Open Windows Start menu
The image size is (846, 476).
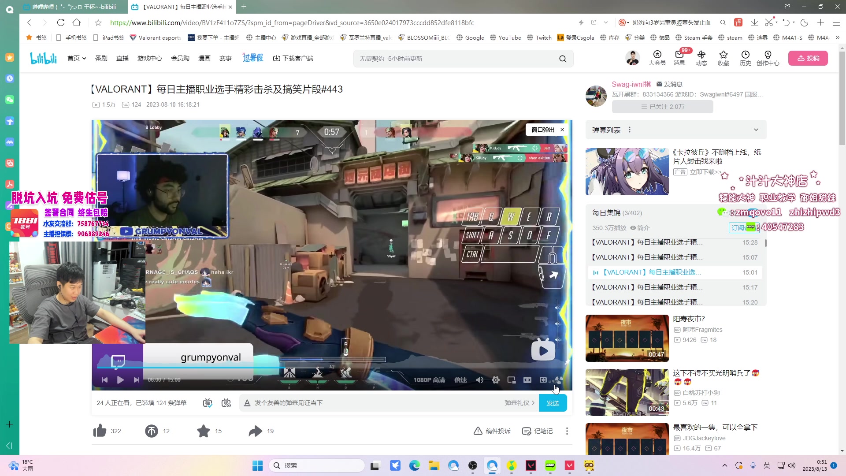coord(257,465)
